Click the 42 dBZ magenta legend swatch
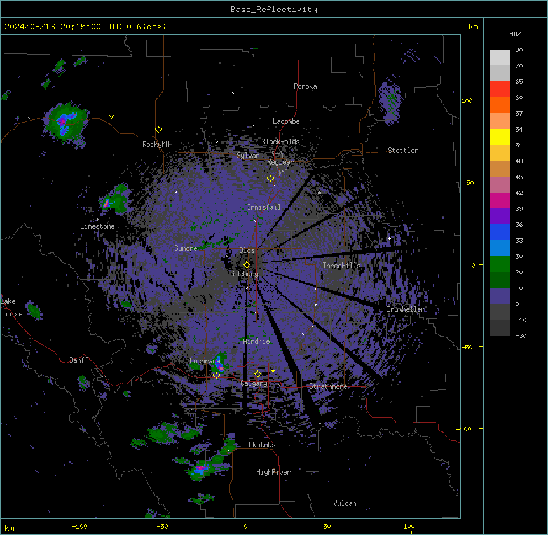Image resolution: width=548 pixels, height=535 pixels. [500, 200]
